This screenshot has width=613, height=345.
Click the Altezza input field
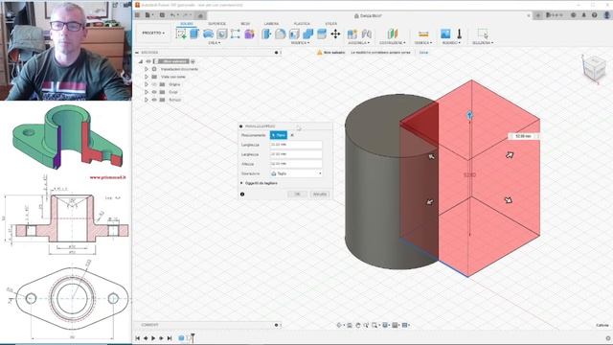pos(296,164)
